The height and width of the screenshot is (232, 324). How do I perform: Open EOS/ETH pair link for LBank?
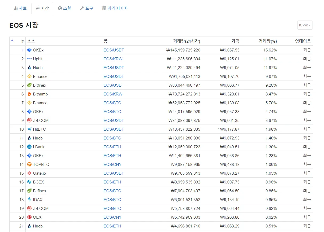pyautogui.click(x=112, y=147)
